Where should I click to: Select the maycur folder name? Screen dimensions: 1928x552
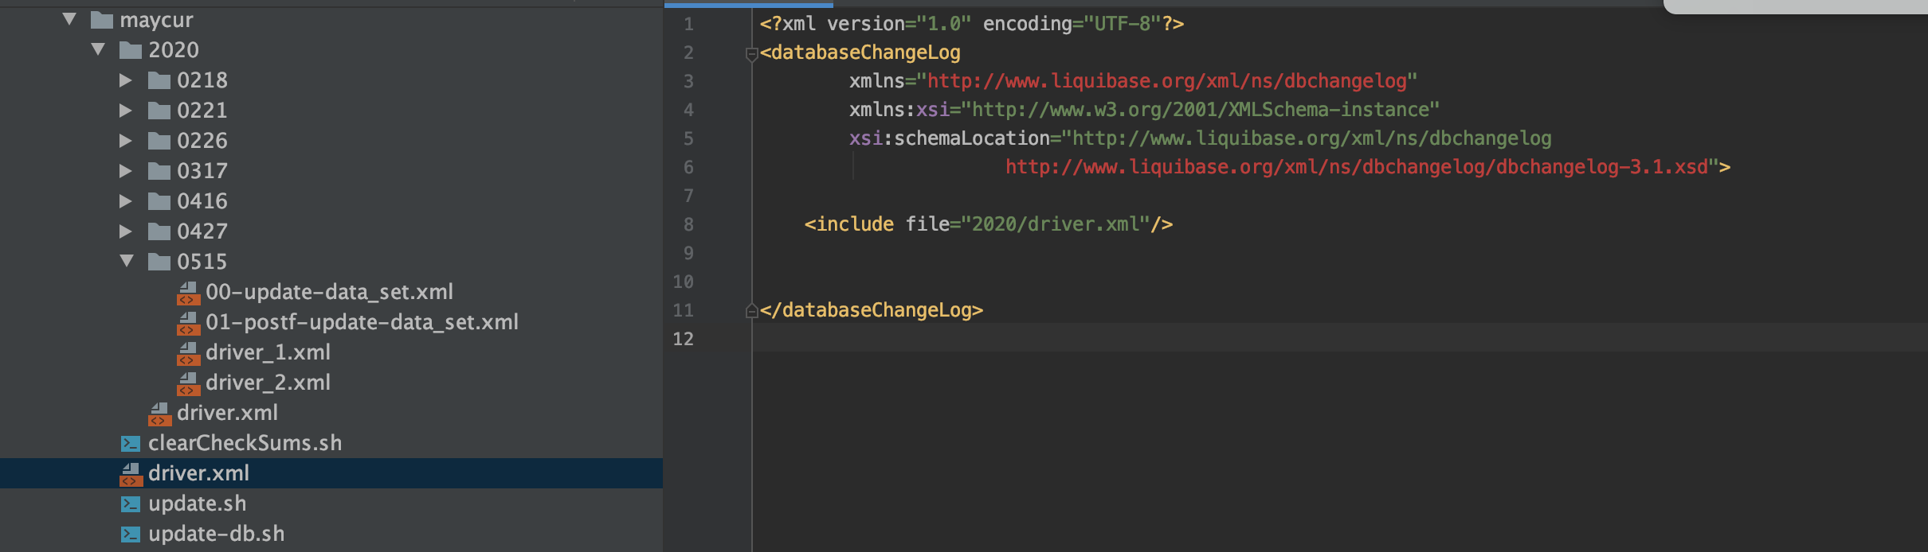tap(156, 20)
